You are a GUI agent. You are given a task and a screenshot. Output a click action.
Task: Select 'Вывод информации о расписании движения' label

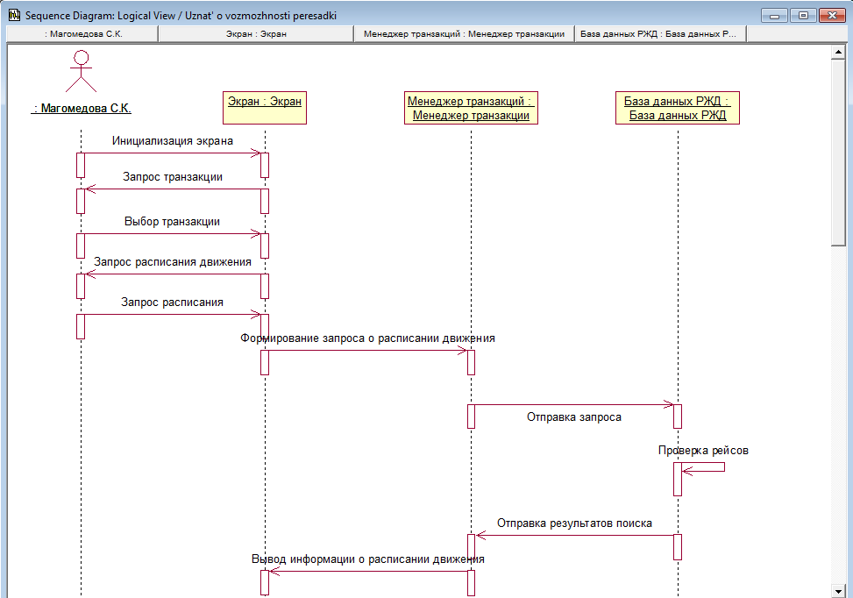pyautogui.click(x=367, y=559)
